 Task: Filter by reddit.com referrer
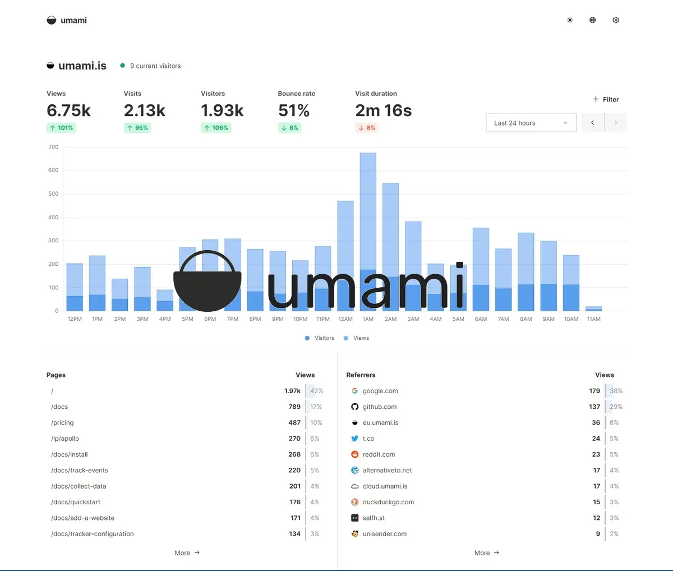point(379,454)
